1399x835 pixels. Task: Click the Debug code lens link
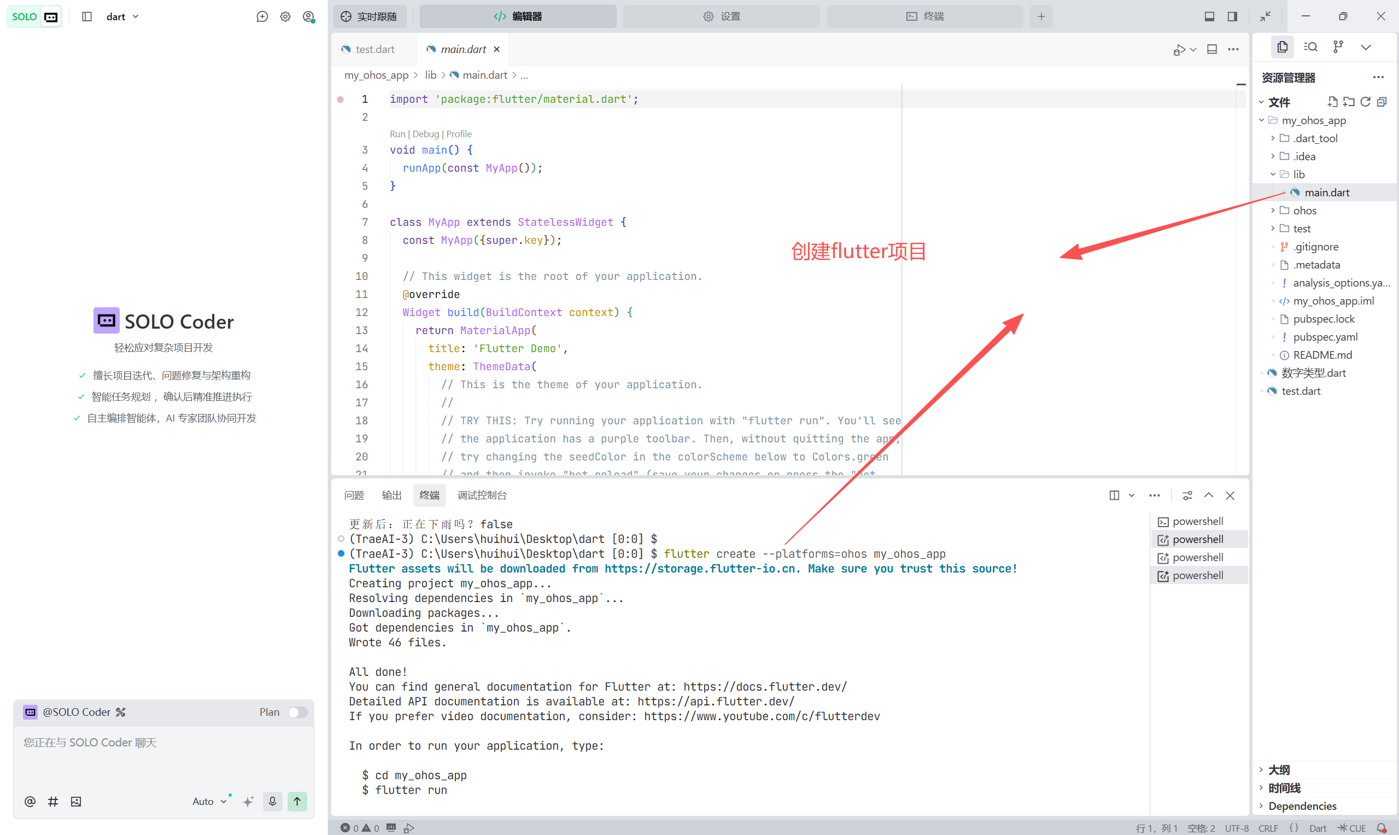click(x=425, y=134)
